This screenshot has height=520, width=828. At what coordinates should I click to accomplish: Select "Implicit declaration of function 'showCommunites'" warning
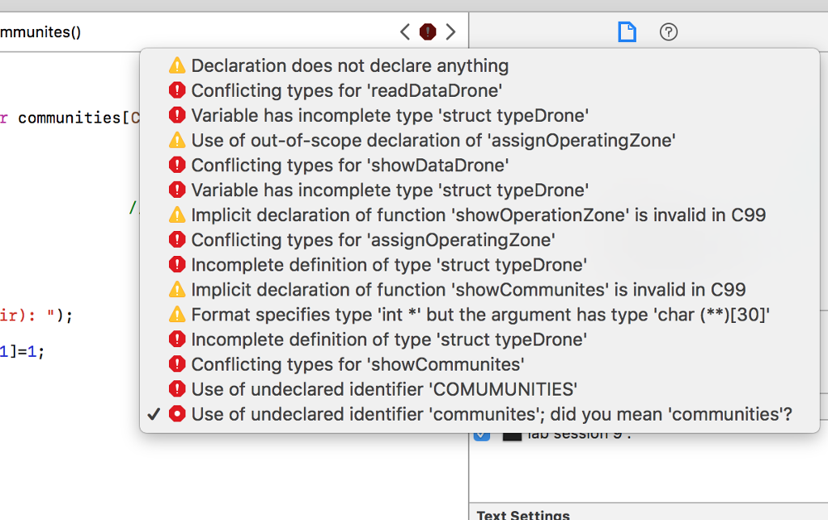pos(479,290)
